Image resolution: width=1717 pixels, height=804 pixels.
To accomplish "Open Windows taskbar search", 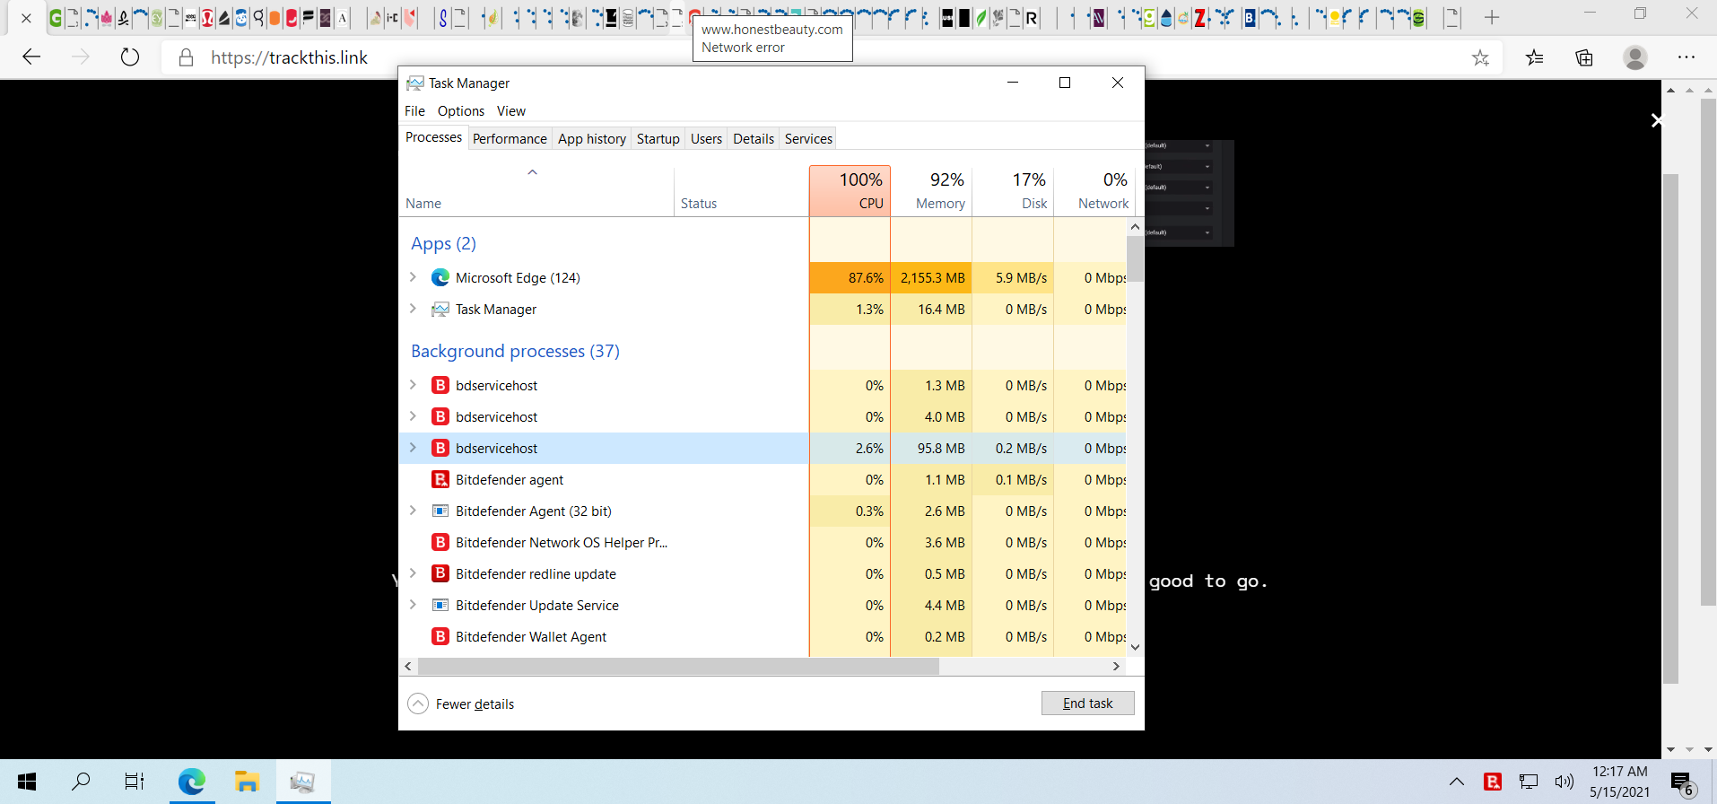I will point(81,782).
